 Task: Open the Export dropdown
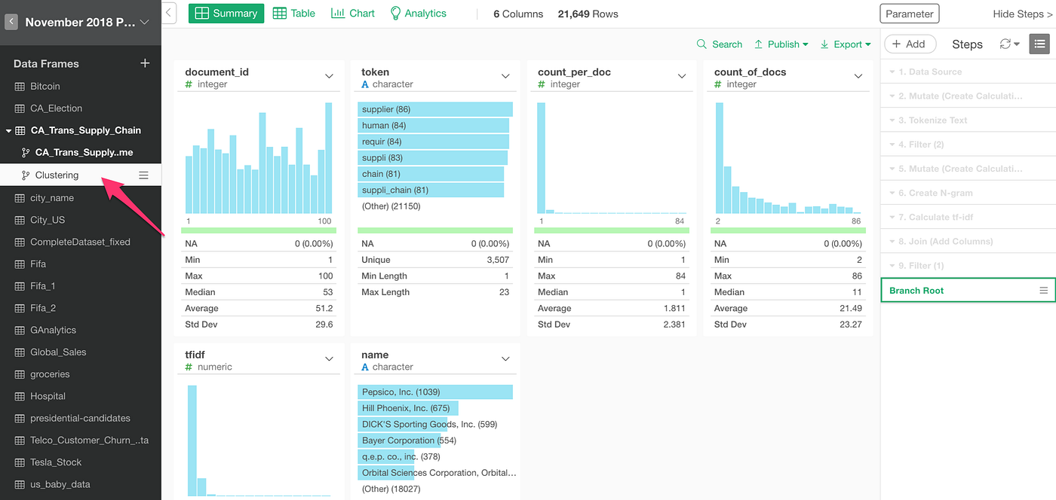pos(845,44)
